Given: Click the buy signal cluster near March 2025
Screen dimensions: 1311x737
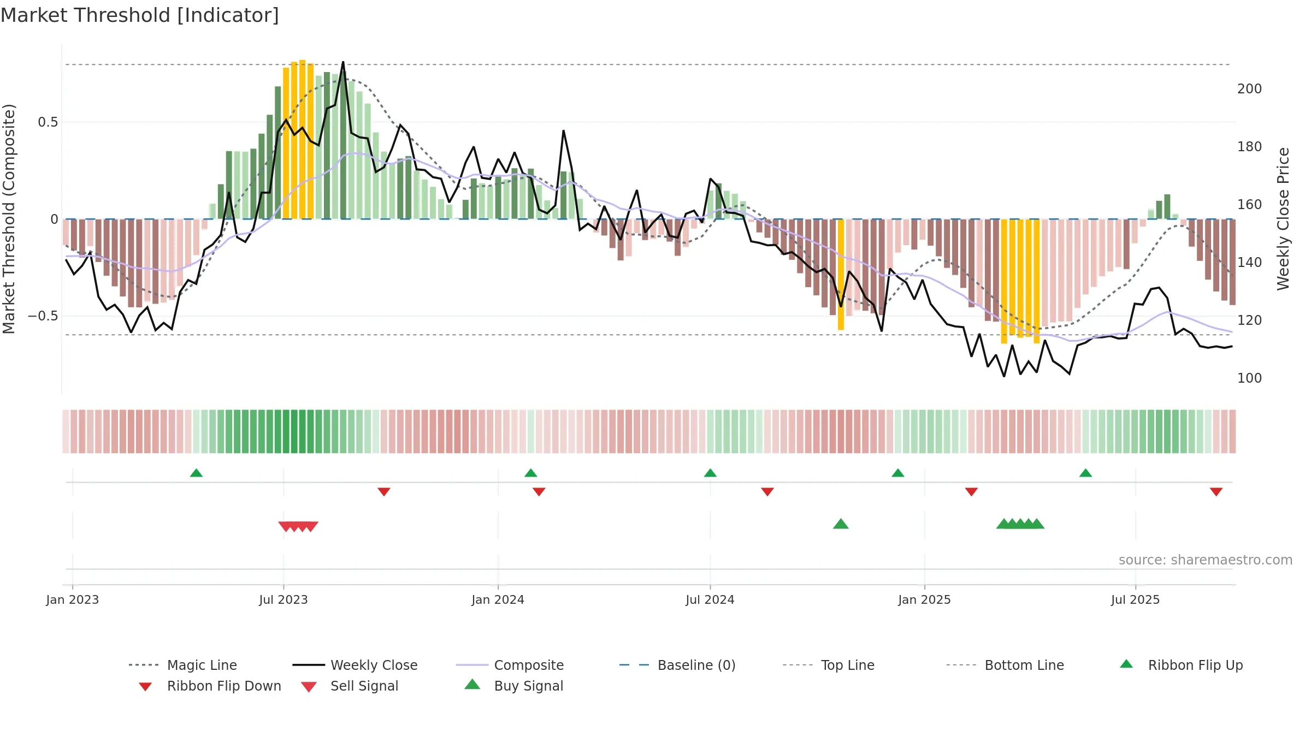Looking at the screenshot, I should 1020,524.
